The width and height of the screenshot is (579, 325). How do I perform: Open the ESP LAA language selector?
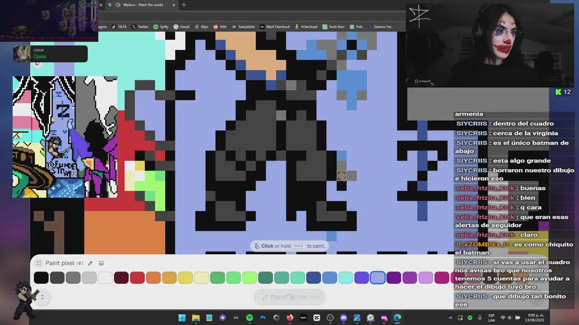tap(491, 318)
